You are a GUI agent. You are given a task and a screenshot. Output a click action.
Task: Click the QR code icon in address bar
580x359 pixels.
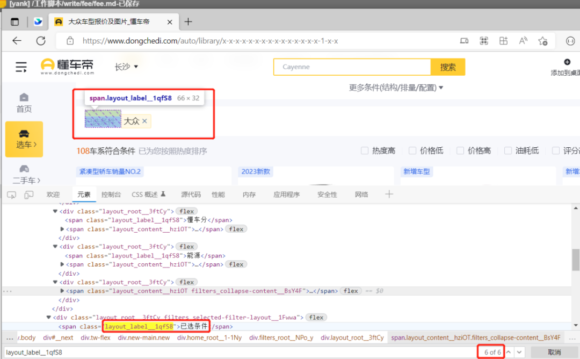tap(484, 41)
